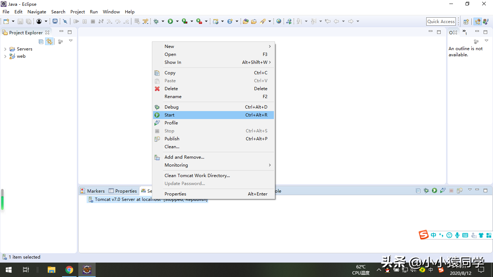Click the Open Perspective icon
Screen dimensions: 493x277
(466, 22)
